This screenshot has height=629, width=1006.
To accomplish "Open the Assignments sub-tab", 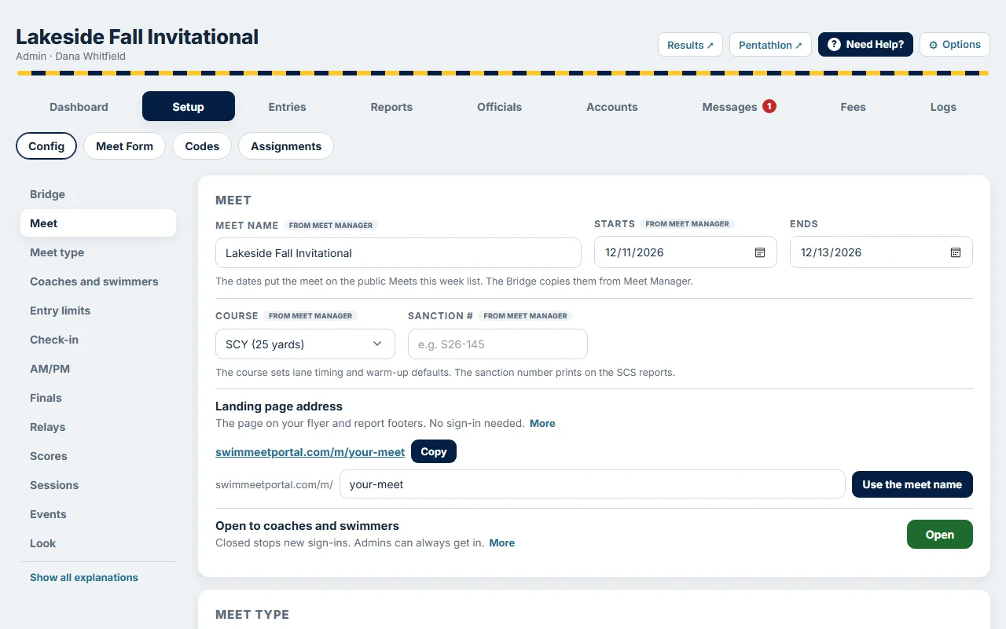I will tap(286, 146).
